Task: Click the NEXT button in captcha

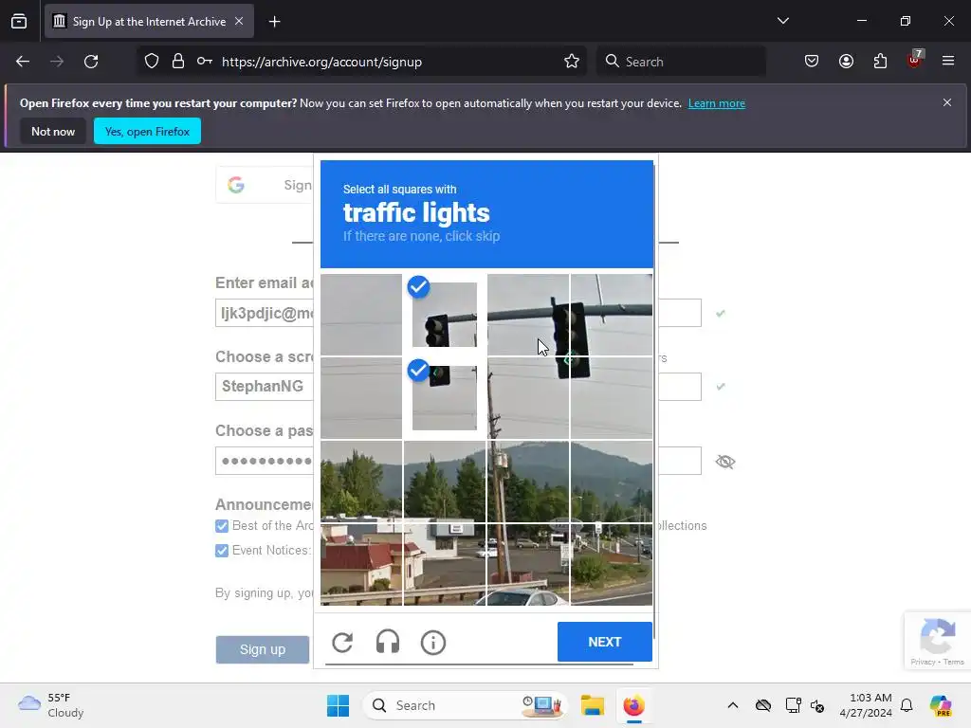Action: [604, 642]
